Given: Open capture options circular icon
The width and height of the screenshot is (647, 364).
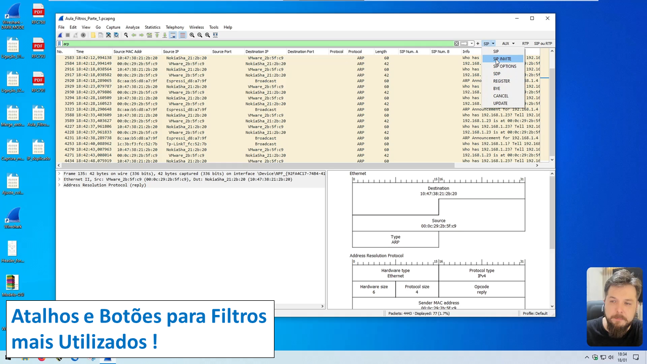Looking at the screenshot, I should click(x=83, y=35).
